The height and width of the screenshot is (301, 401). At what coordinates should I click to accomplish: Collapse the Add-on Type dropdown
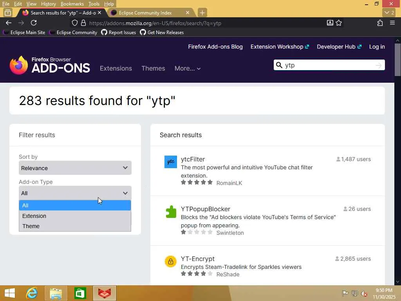click(75, 193)
